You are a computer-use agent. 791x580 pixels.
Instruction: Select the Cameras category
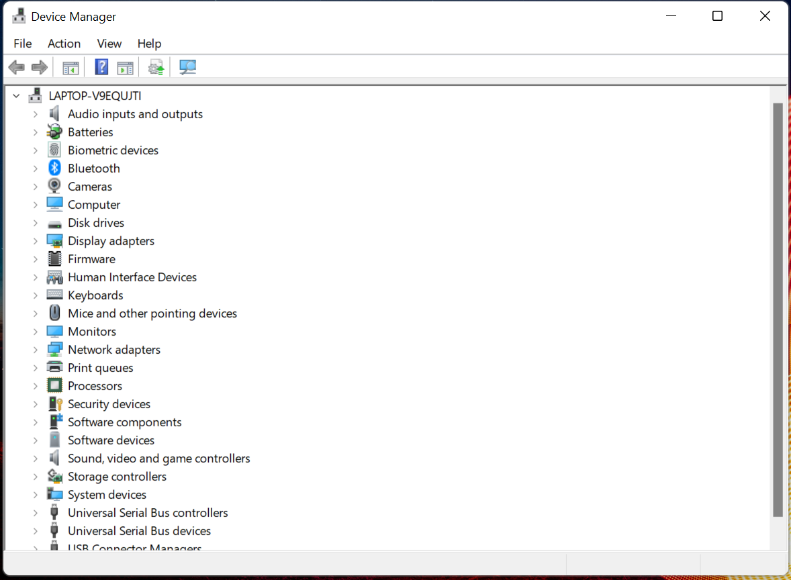[90, 186]
